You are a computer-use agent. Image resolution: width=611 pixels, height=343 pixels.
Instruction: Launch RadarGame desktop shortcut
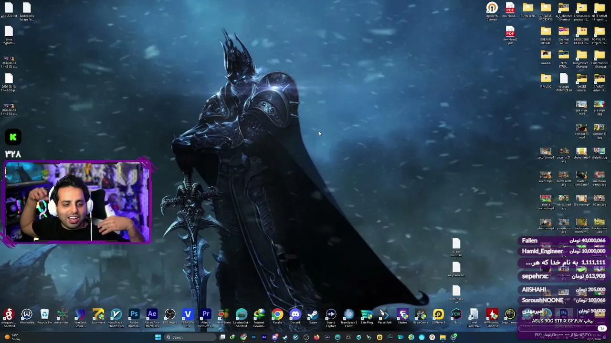point(421,317)
